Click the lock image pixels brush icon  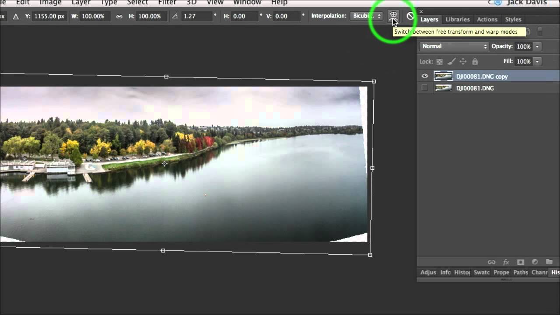point(451,62)
